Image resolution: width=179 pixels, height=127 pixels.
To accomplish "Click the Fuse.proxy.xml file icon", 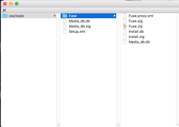I will coord(125,16).
